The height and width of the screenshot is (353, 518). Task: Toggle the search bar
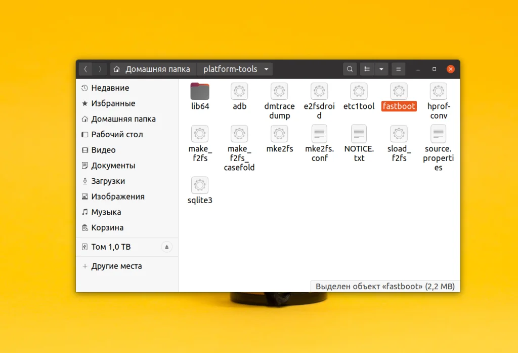tap(350, 69)
